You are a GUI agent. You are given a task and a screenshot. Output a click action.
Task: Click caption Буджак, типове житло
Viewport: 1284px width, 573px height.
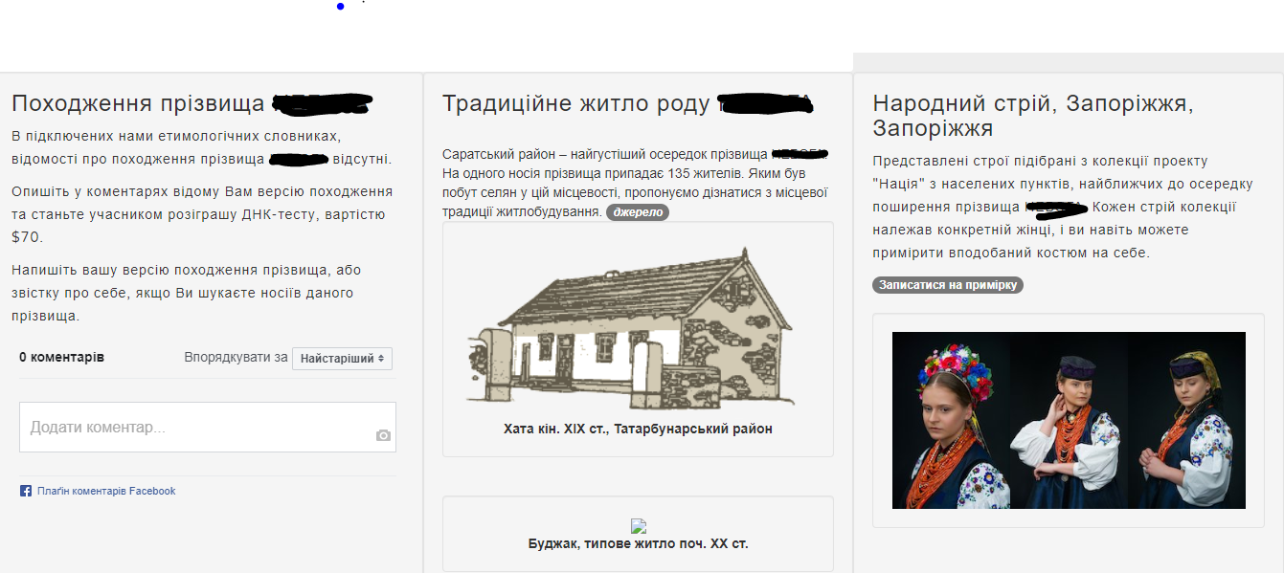pyautogui.click(x=638, y=543)
